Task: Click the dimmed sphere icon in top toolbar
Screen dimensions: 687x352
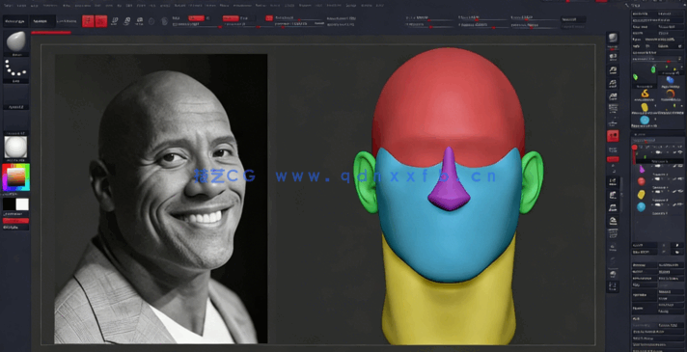Action: (x=164, y=21)
